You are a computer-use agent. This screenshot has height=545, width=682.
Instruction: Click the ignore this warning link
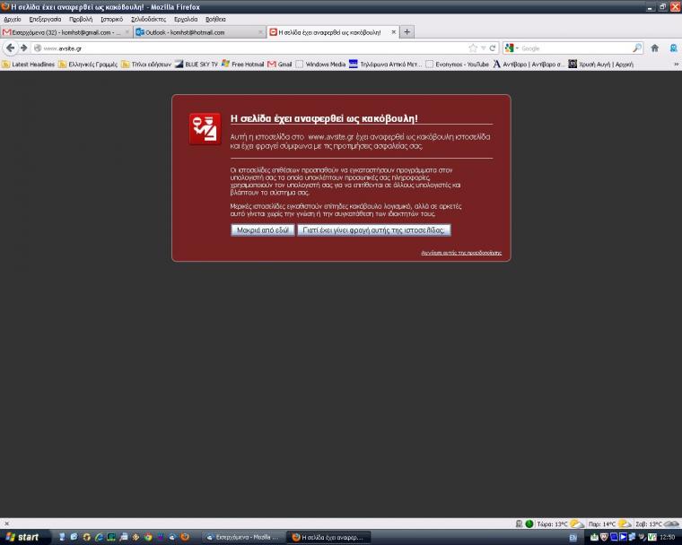pos(461,253)
